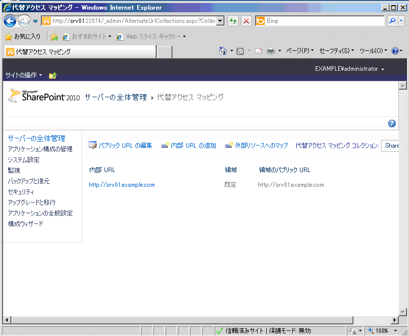Open the ツール(O) menu
The image size is (409, 336).
pyautogui.click(x=373, y=50)
